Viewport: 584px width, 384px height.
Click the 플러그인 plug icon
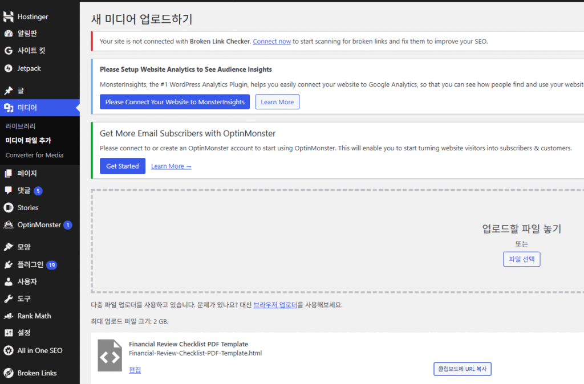(x=8, y=264)
